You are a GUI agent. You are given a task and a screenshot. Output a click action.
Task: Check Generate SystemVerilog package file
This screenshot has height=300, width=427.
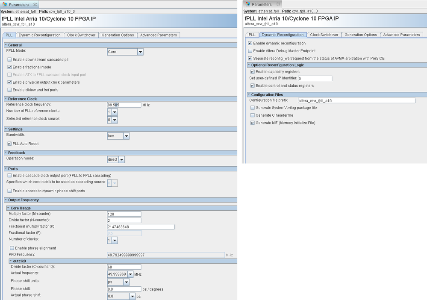(253, 108)
